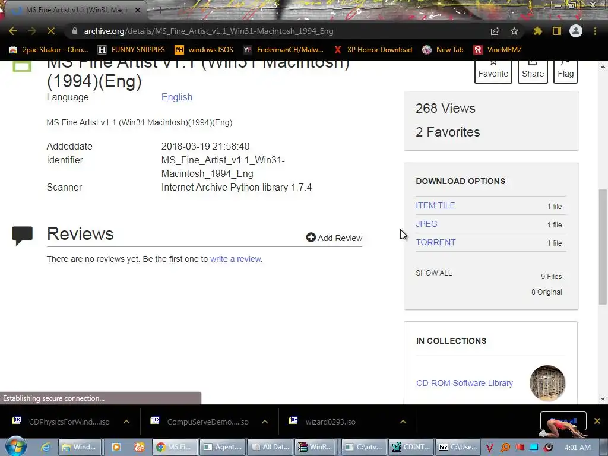Open the 2pac Shakur bookmark
Screen dimensions: 608x456
coord(49,50)
